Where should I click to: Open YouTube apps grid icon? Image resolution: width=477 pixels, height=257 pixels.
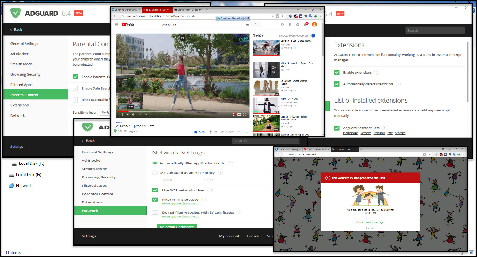coord(290,24)
